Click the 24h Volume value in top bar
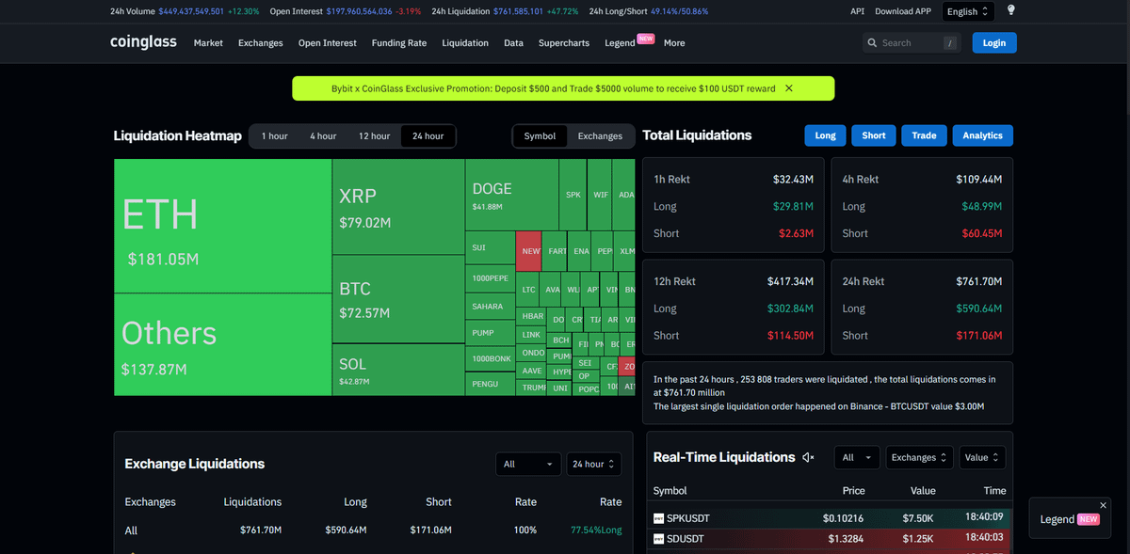 [191, 11]
